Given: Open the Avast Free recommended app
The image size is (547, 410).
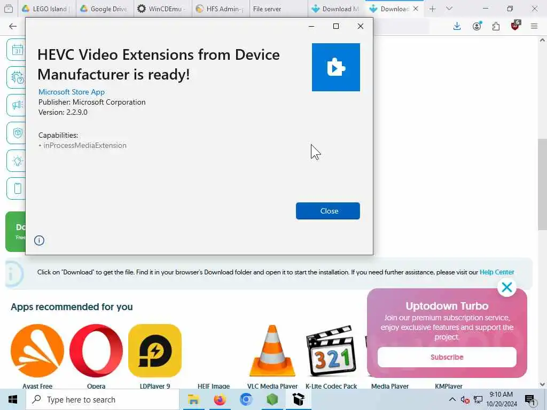Looking at the screenshot, I should [x=37, y=350].
